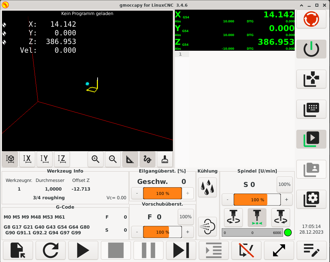Open the settings gear page
This screenshot has width=330, height=262.
coord(311,199)
